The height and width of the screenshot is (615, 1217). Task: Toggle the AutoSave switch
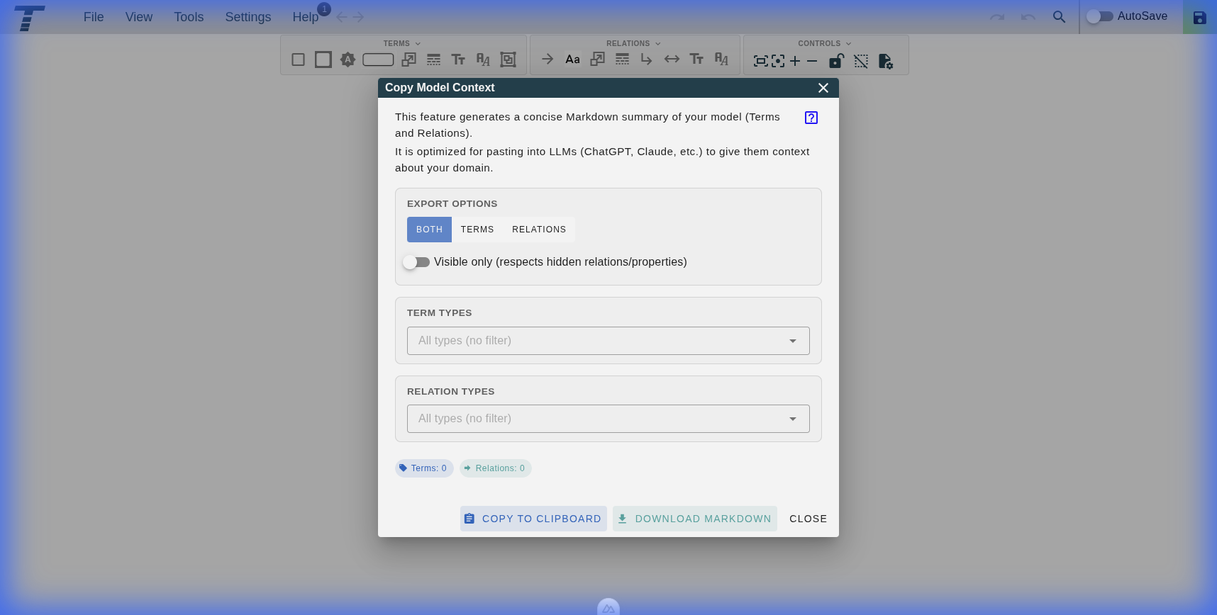coord(1100,16)
